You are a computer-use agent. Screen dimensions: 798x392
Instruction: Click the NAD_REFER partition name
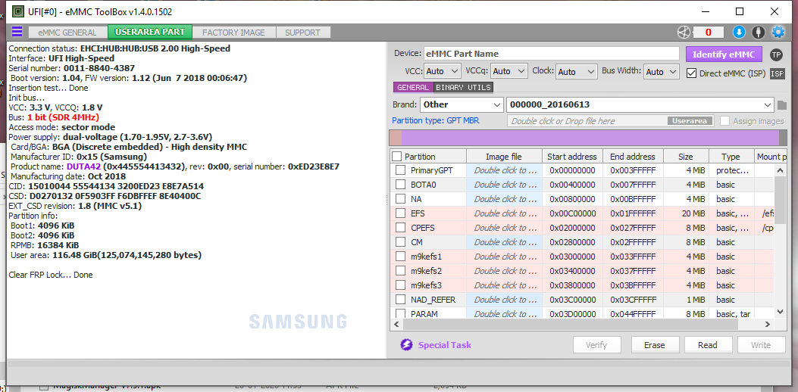pos(433,300)
